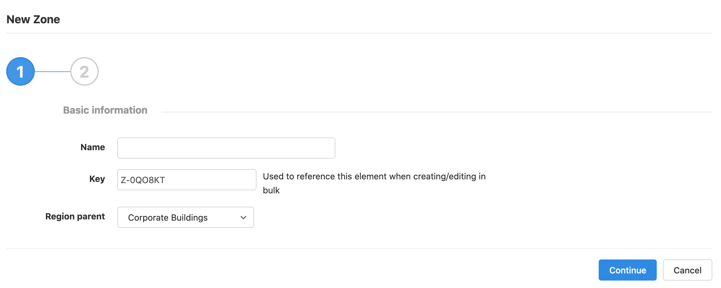This screenshot has width=721, height=288.
Task: Jump to step 2 circle indicator
Action: click(x=84, y=71)
